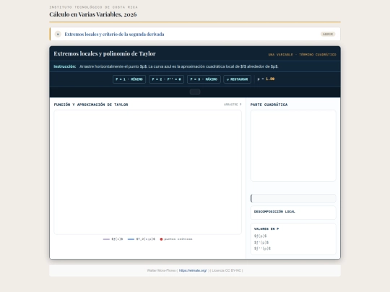
Task: Click the $f(p)$ value row
Action: (261, 236)
